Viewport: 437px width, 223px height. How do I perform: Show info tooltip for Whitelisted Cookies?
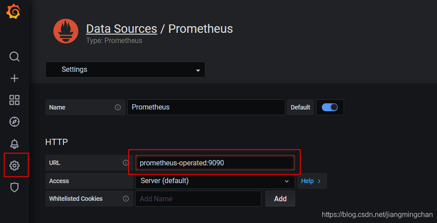(126, 199)
